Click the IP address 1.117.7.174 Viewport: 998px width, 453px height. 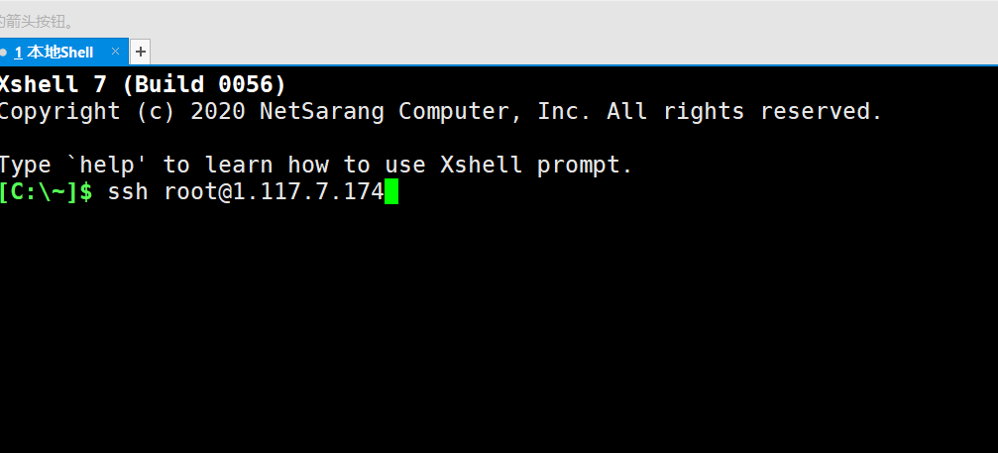click(308, 191)
